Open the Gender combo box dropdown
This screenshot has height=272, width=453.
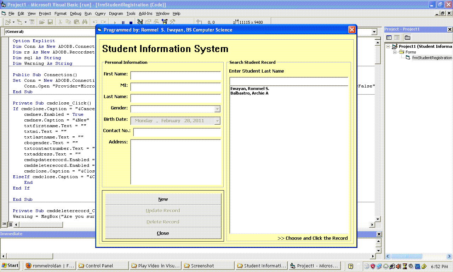pyautogui.click(x=217, y=109)
